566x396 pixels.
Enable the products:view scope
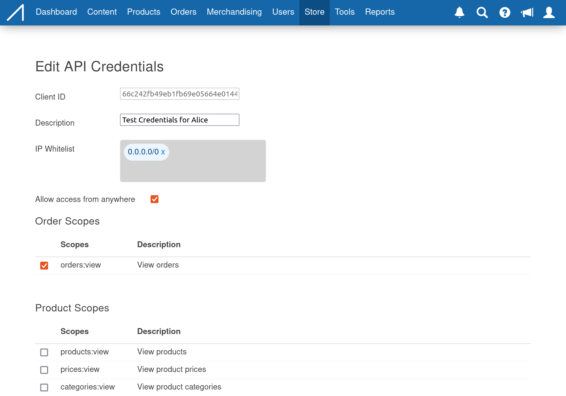(44, 352)
